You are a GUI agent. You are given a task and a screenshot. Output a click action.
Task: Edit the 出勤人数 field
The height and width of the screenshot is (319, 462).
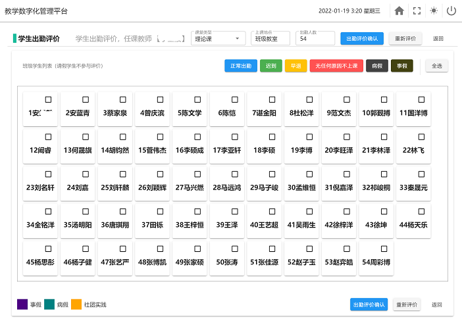point(316,39)
